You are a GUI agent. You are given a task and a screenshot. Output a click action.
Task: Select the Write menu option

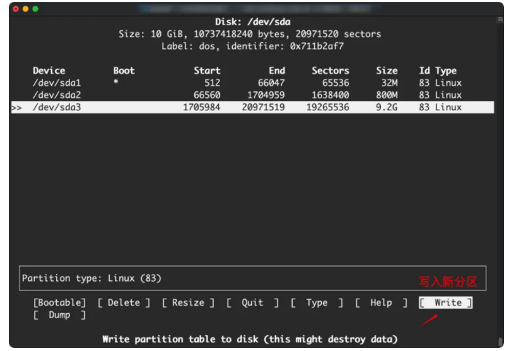coord(447,302)
